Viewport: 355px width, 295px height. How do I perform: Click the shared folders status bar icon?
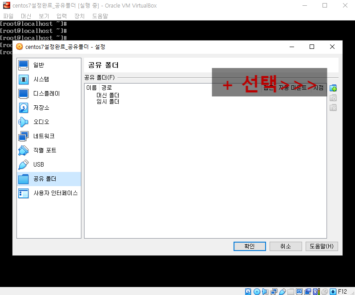291,291
